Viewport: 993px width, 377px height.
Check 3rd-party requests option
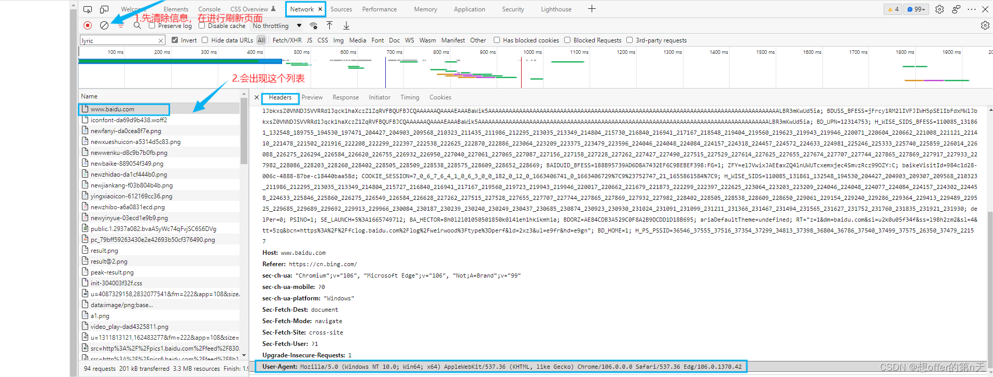click(630, 40)
